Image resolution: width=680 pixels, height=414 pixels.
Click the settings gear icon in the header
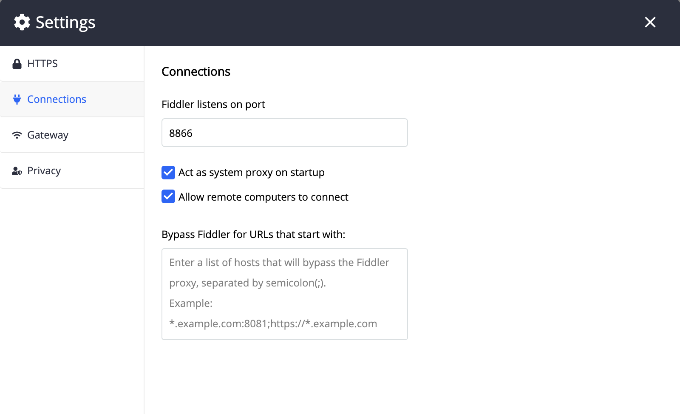click(22, 22)
